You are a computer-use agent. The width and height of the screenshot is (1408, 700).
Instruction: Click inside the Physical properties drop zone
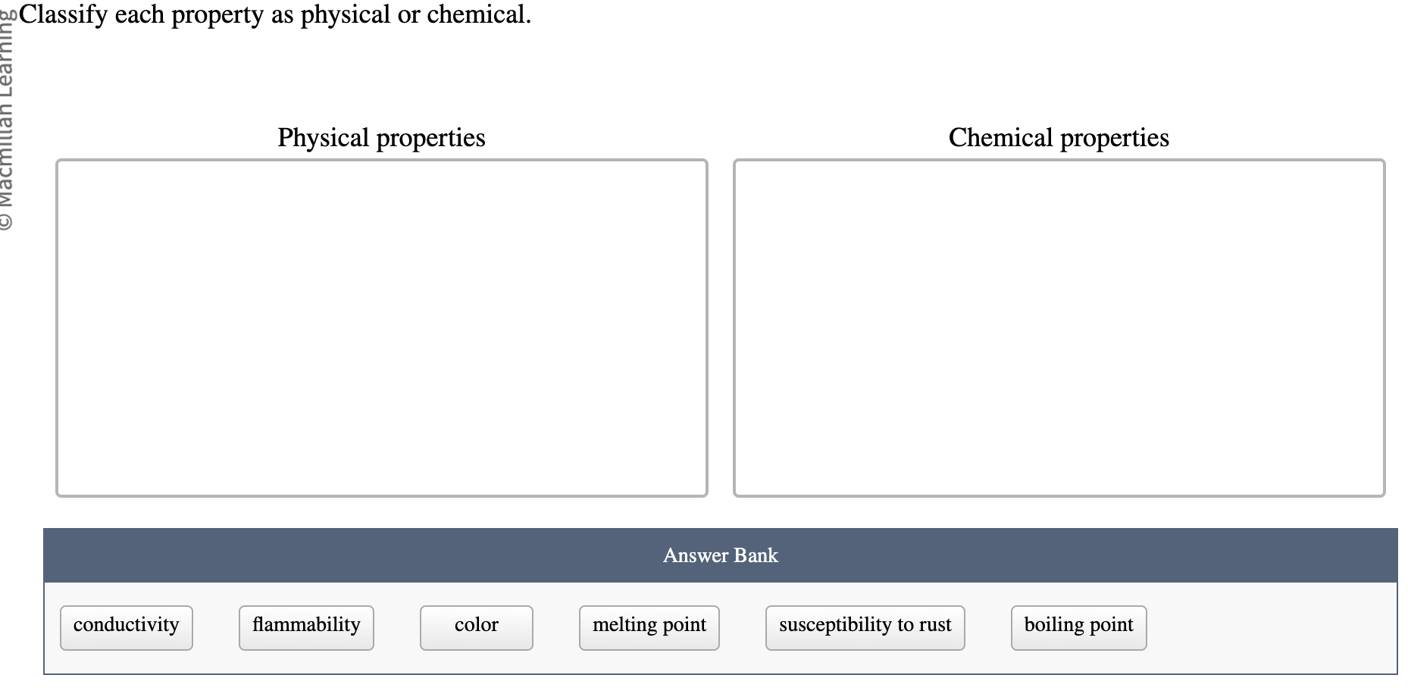tap(380, 326)
